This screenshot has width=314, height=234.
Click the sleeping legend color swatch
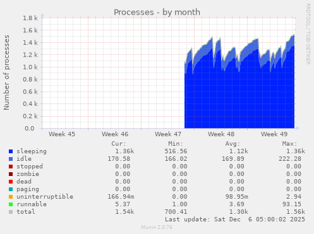point(11,151)
